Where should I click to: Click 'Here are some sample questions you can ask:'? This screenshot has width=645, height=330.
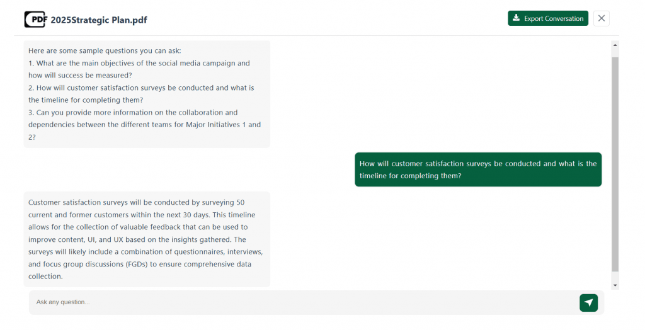pyautogui.click(x=105, y=51)
